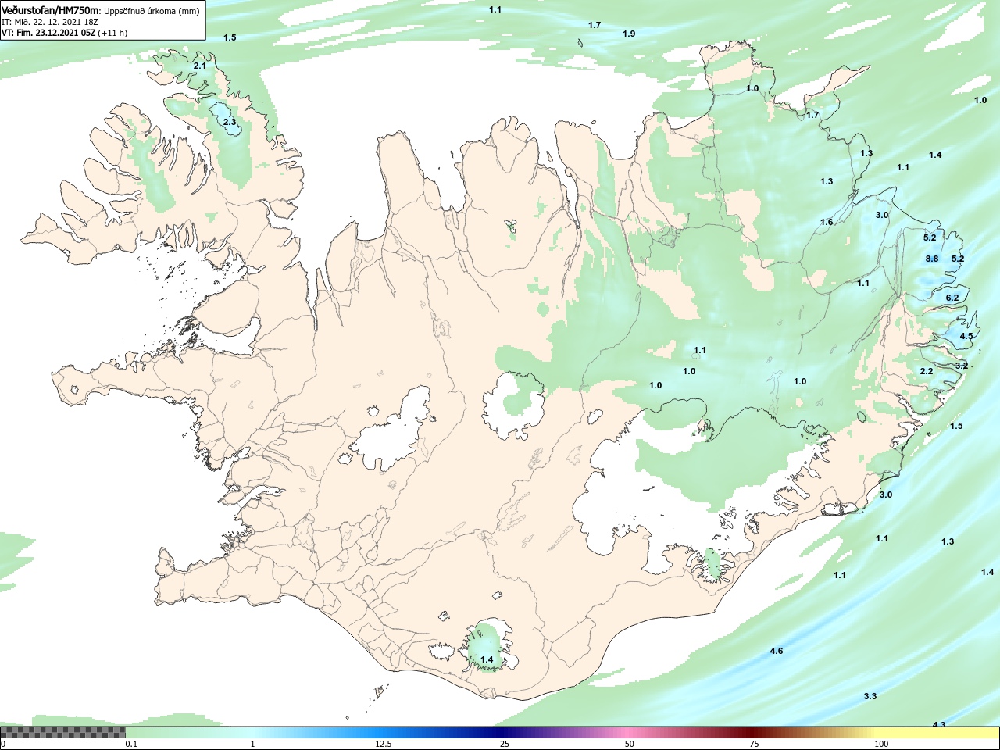Select the 2.3 value in the Westfjords
Viewport: 1000px width, 750px height.
[229, 122]
